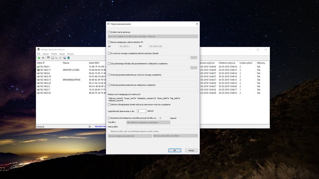Enable 'Skanuj następujący zakres adresów IP' checkbox
The width and height of the screenshot is (319, 179).
(109, 42)
